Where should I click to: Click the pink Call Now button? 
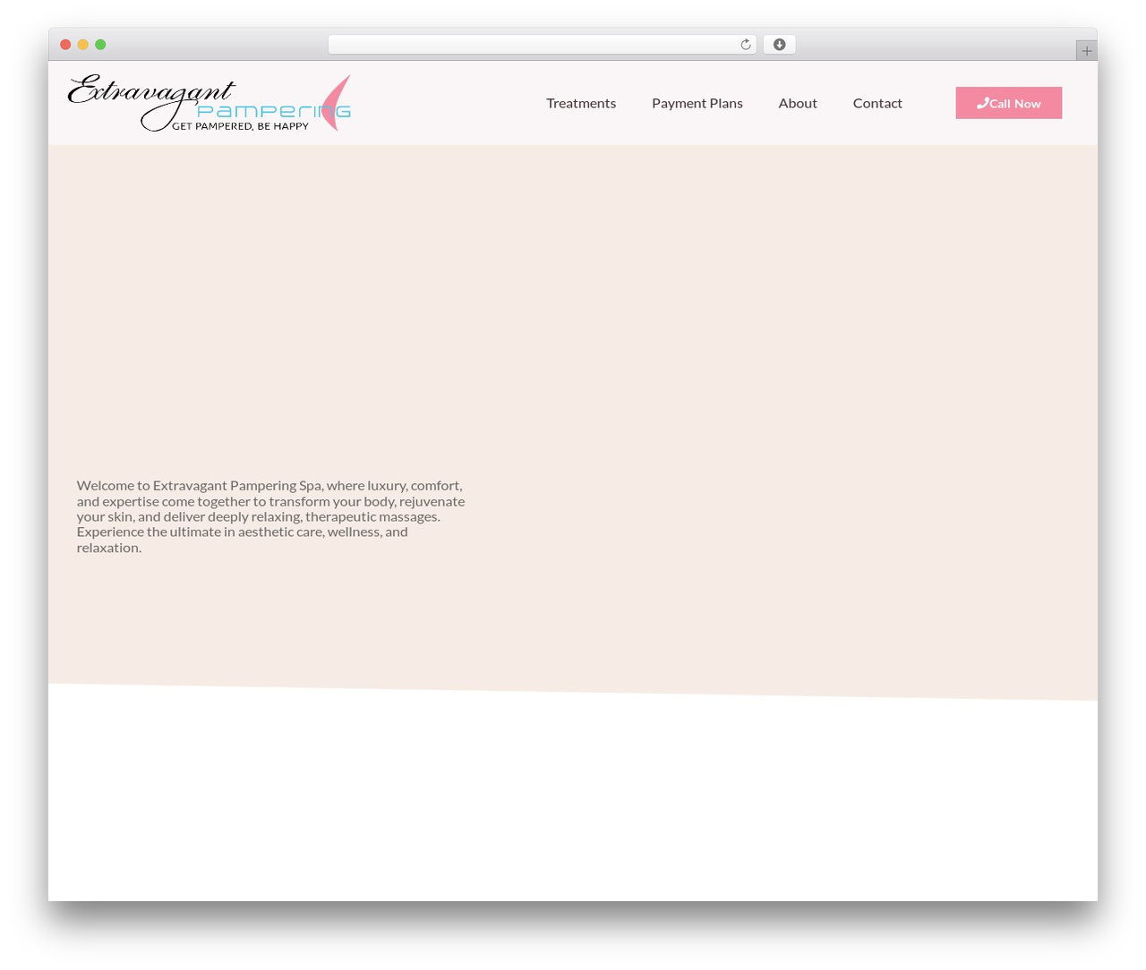[x=1009, y=103]
